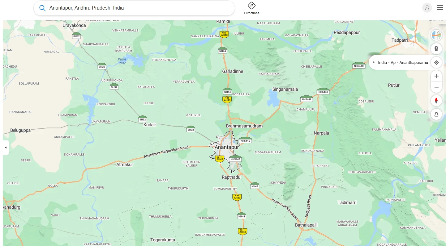The width and height of the screenshot is (446, 246).
Task: Click the Tadipatri Road label
Action: click(x=308, y=206)
